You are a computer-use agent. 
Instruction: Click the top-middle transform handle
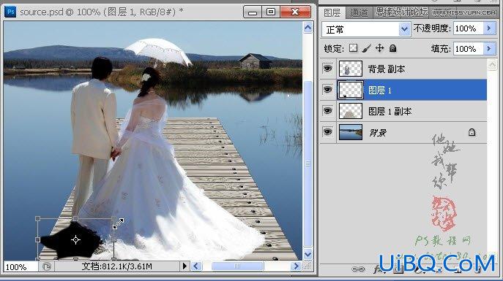point(75,219)
